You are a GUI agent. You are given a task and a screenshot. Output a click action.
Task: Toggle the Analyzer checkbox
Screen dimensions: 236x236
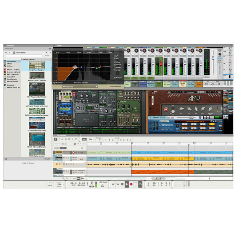(115, 77)
